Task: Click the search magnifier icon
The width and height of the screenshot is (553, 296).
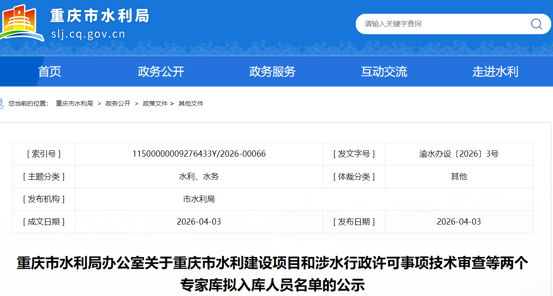Action: (x=536, y=24)
